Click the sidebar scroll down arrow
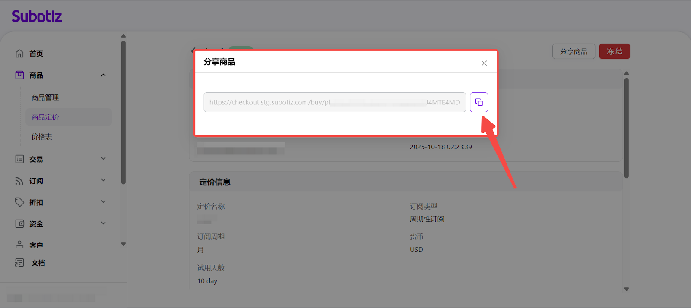Viewport: 691px width, 308px height. [x=124, y=244]
